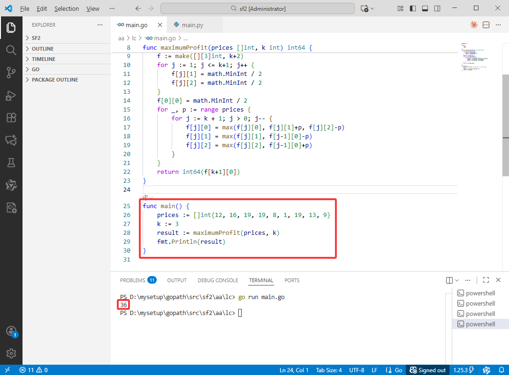Open the Search view in activity bar

[x=11, y=50]
